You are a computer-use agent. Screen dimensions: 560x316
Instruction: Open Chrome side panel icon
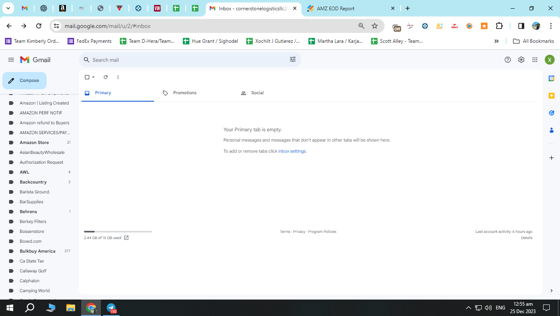pos(521,26)
